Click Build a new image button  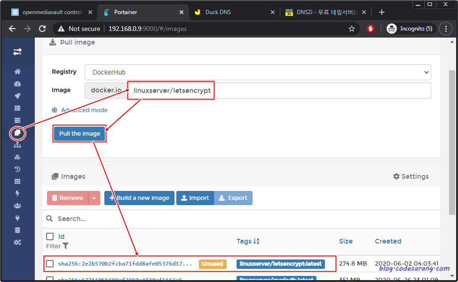point(139,198)
